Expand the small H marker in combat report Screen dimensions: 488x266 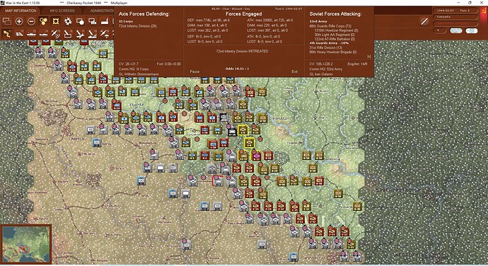tap(369, 57)
